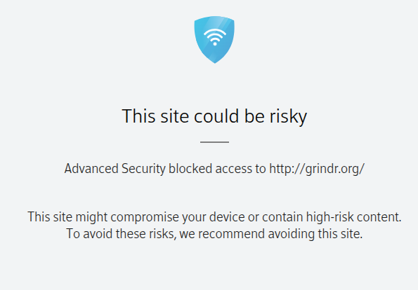Click the white Wi-Fi symbol inside shield
Screen dimensions: 418x290
[x=214, y=37]
